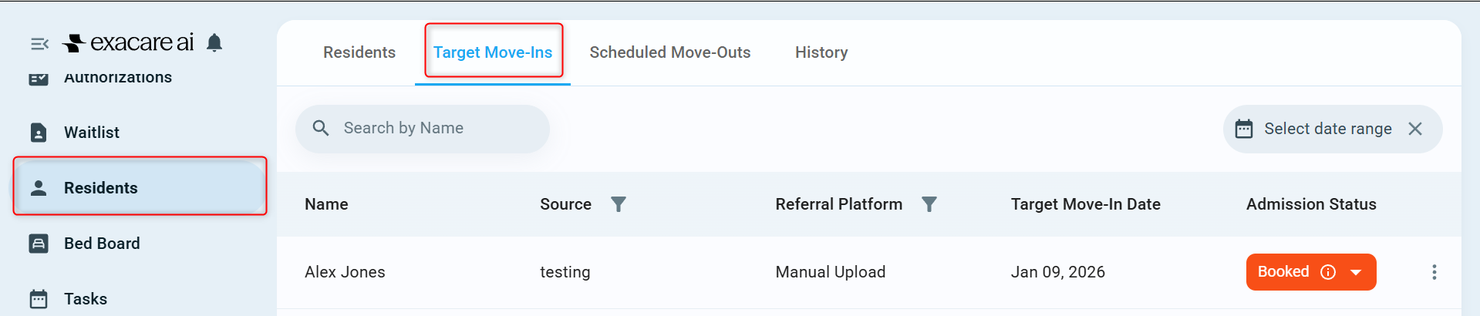Collapse the sidebar menu icon
This screenshot has height=316, width=1480.
[x=39, y=44]
